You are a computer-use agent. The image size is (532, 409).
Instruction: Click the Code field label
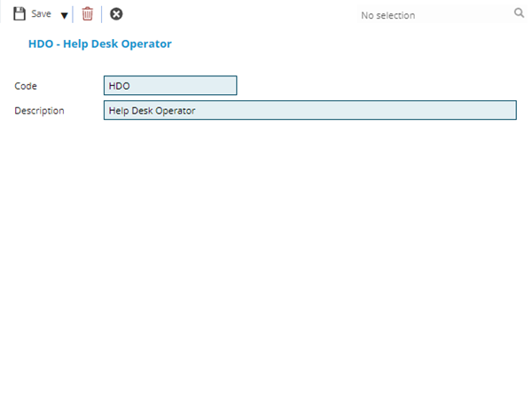coord(26,86)
